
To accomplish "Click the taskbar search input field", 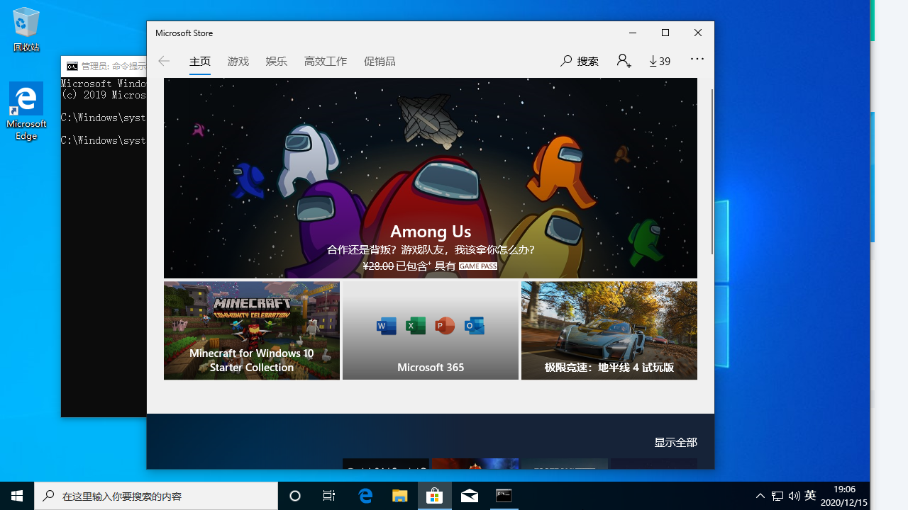I will tap(155, 495).
